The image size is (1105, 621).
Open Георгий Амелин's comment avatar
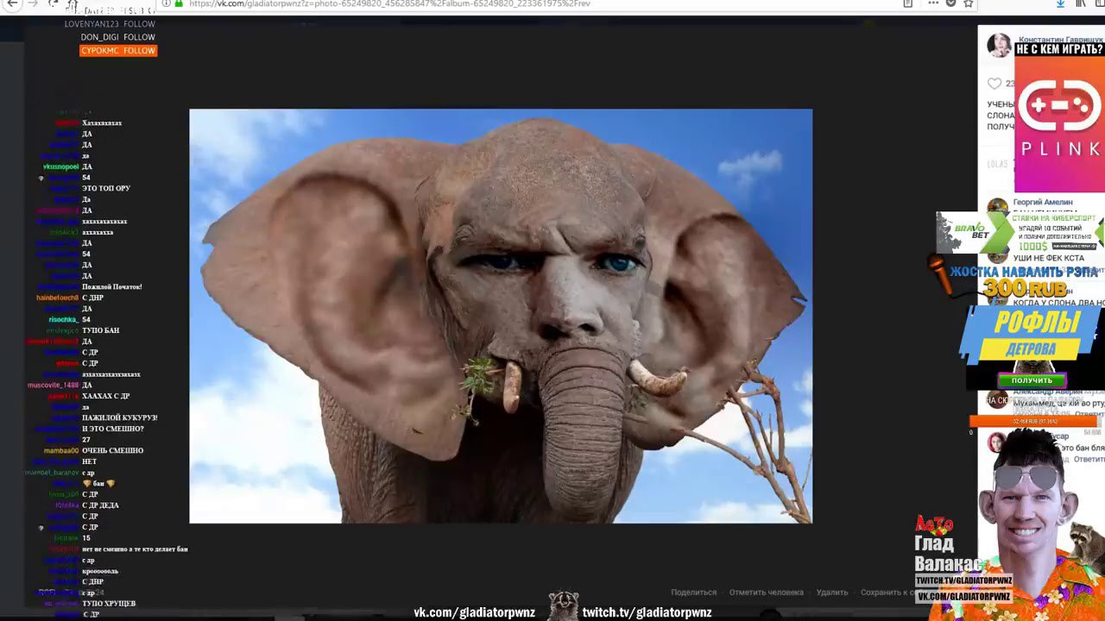997,206
